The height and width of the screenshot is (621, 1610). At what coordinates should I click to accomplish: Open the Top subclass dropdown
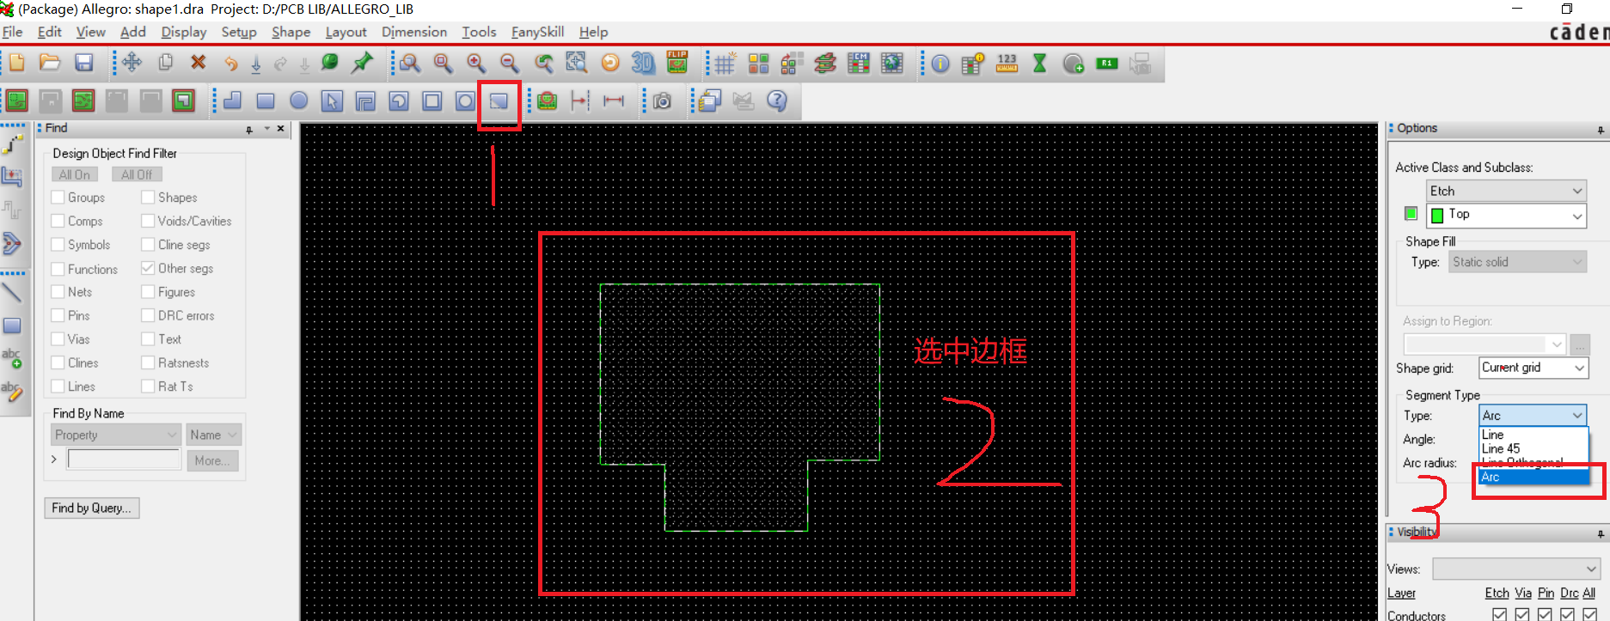1506,215
